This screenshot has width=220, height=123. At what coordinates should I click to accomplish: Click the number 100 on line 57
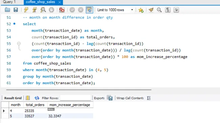tap(125, 57)
